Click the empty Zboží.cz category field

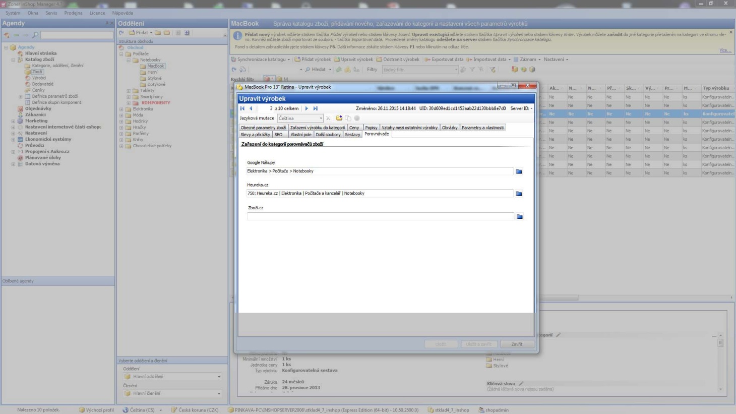tap(380, 216)
